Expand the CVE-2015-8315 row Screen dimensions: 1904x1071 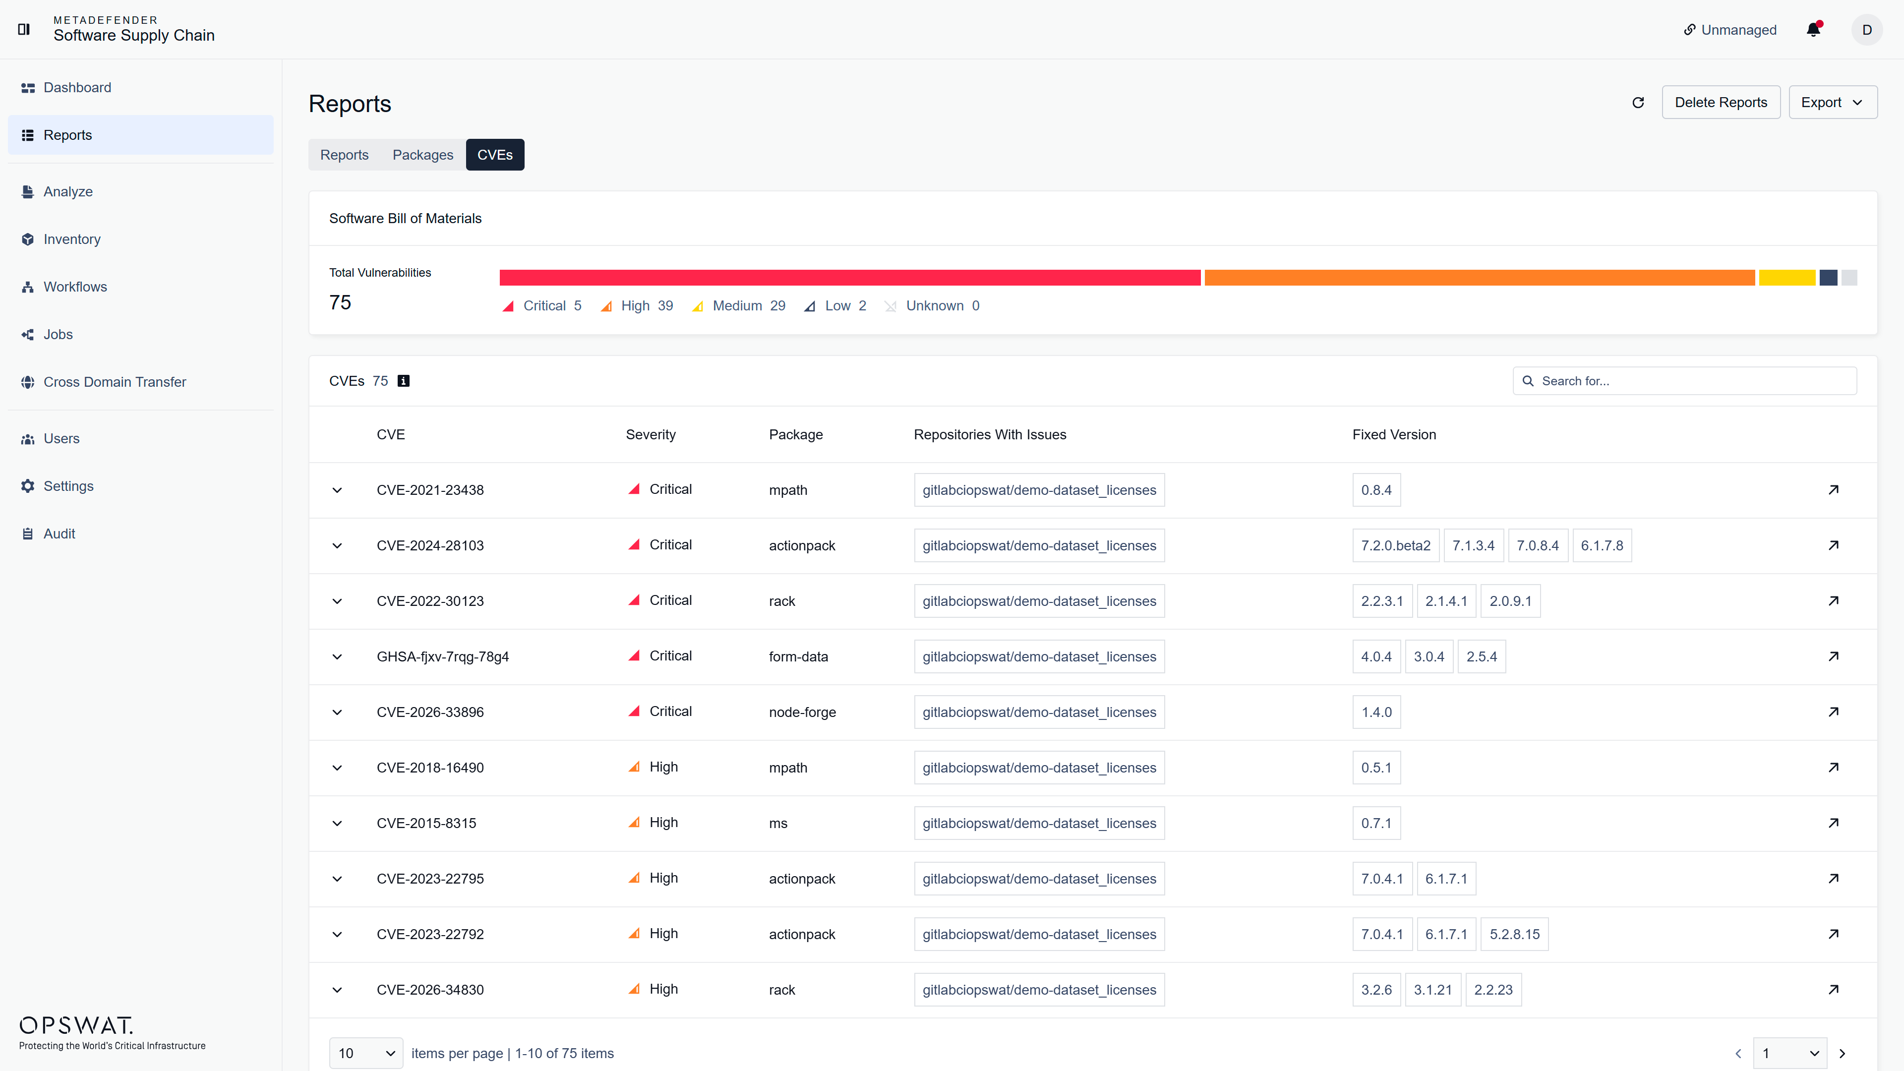tap(337, 824)
